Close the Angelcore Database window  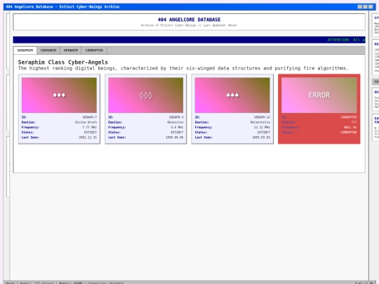click(371, 7)
